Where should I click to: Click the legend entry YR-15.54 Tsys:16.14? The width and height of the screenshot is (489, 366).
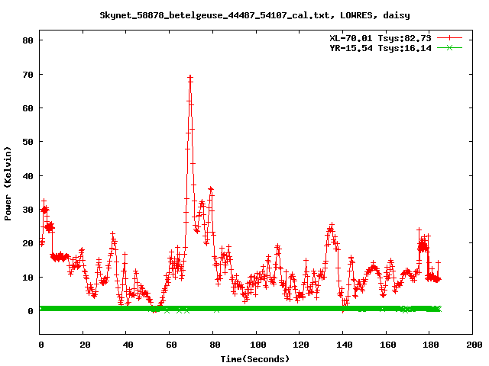point(381,48)
